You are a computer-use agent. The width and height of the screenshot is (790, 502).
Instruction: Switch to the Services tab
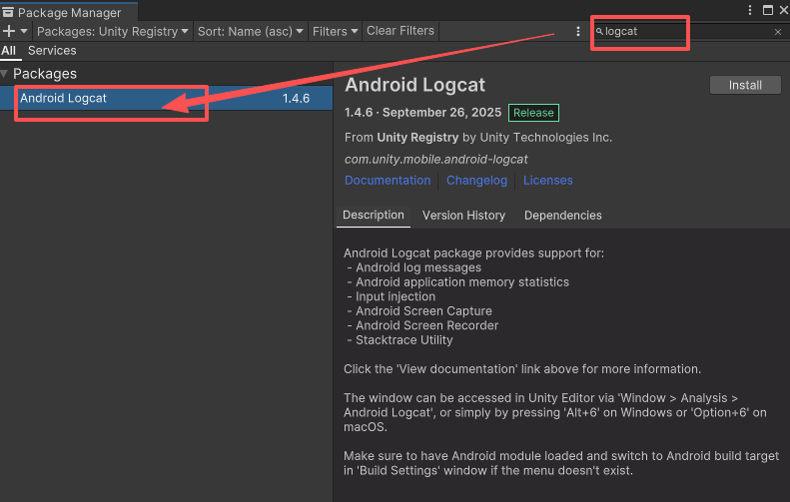(52, 50)
